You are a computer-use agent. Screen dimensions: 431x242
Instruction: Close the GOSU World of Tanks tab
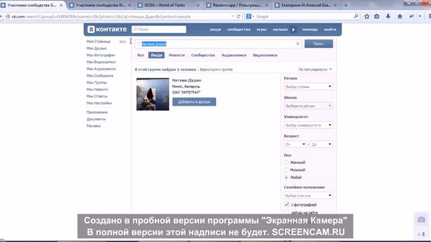tap(198, 5)
